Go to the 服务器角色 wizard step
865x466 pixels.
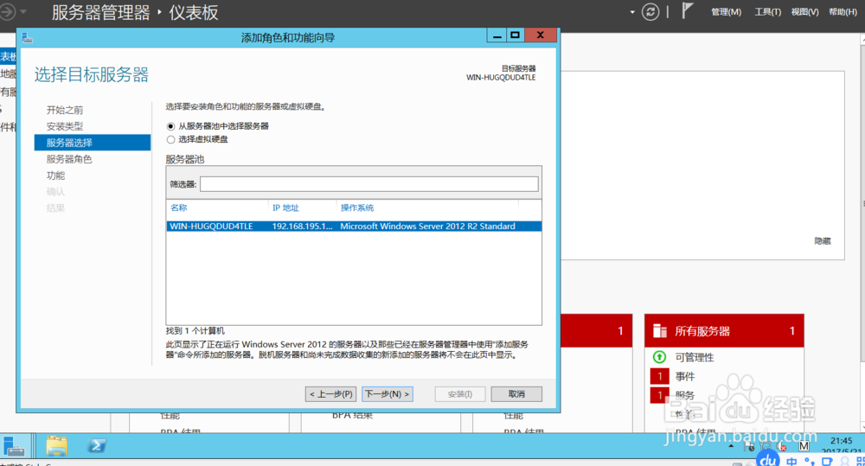(x=69, y=159)
